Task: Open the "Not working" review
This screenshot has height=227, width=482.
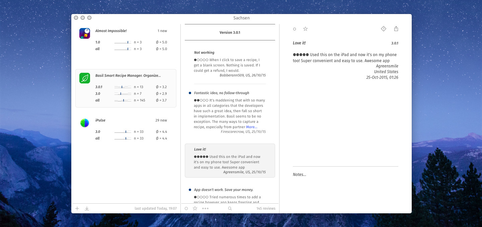Action: [230, 64]
